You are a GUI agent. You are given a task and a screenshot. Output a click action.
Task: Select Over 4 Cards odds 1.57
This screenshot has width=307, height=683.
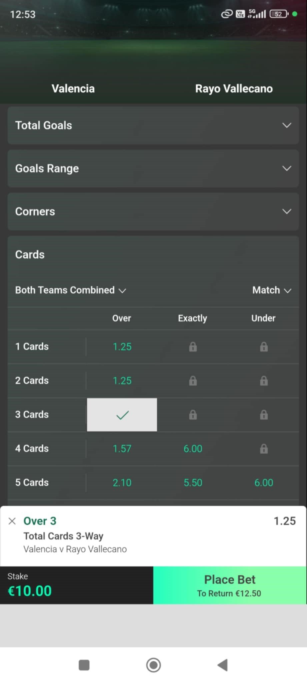122,449
